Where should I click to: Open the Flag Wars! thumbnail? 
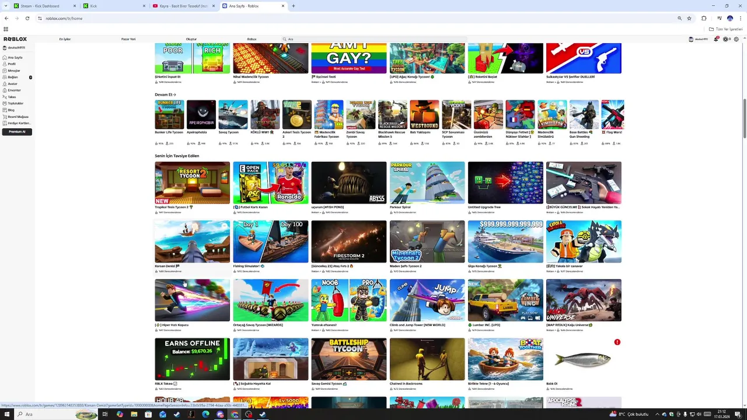click(x=613, y=114)
